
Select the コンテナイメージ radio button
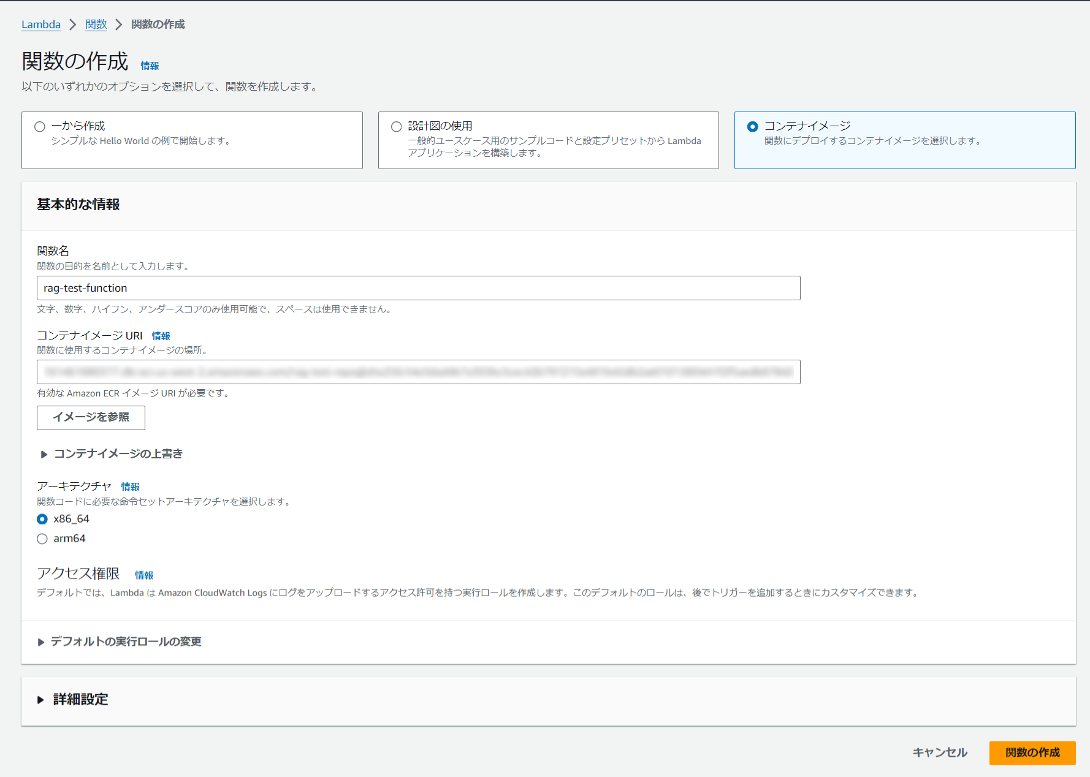click(753, 126)
